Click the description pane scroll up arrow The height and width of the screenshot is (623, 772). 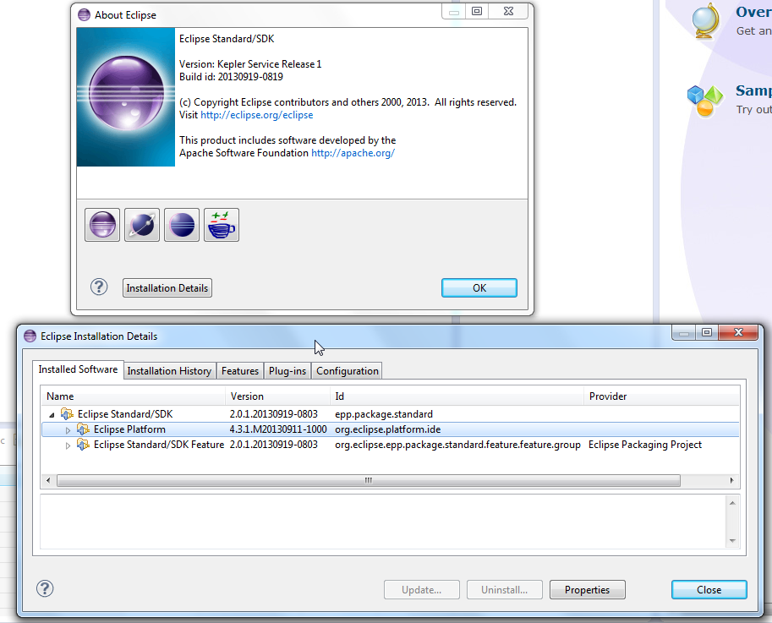pos(732,503)
